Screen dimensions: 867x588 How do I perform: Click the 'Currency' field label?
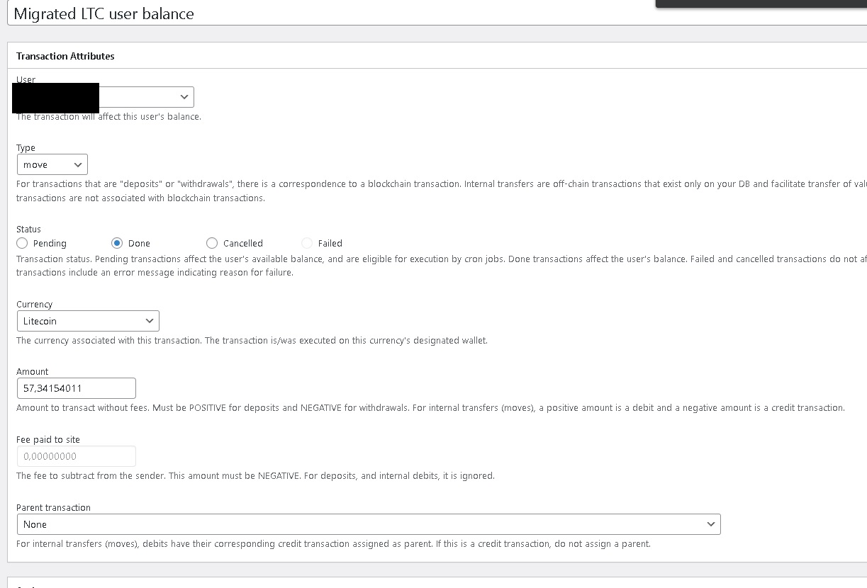click(x=34, y=305)
